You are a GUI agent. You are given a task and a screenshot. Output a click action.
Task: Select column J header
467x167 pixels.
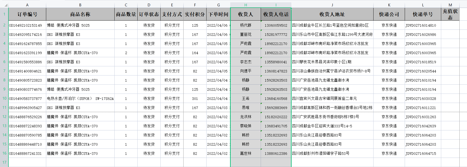[332, 5]
